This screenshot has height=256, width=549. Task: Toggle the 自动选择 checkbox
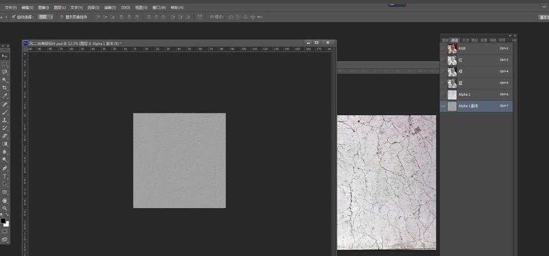(13, 17)
